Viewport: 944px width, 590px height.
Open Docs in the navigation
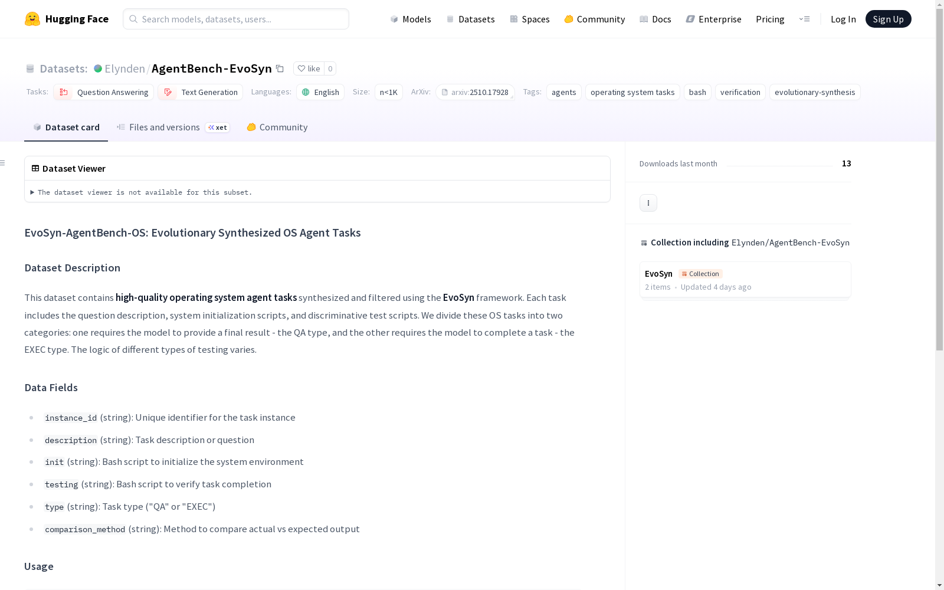click(655, 19)
